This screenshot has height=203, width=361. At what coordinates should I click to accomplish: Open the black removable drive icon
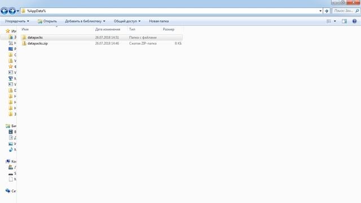click(11, 174)
